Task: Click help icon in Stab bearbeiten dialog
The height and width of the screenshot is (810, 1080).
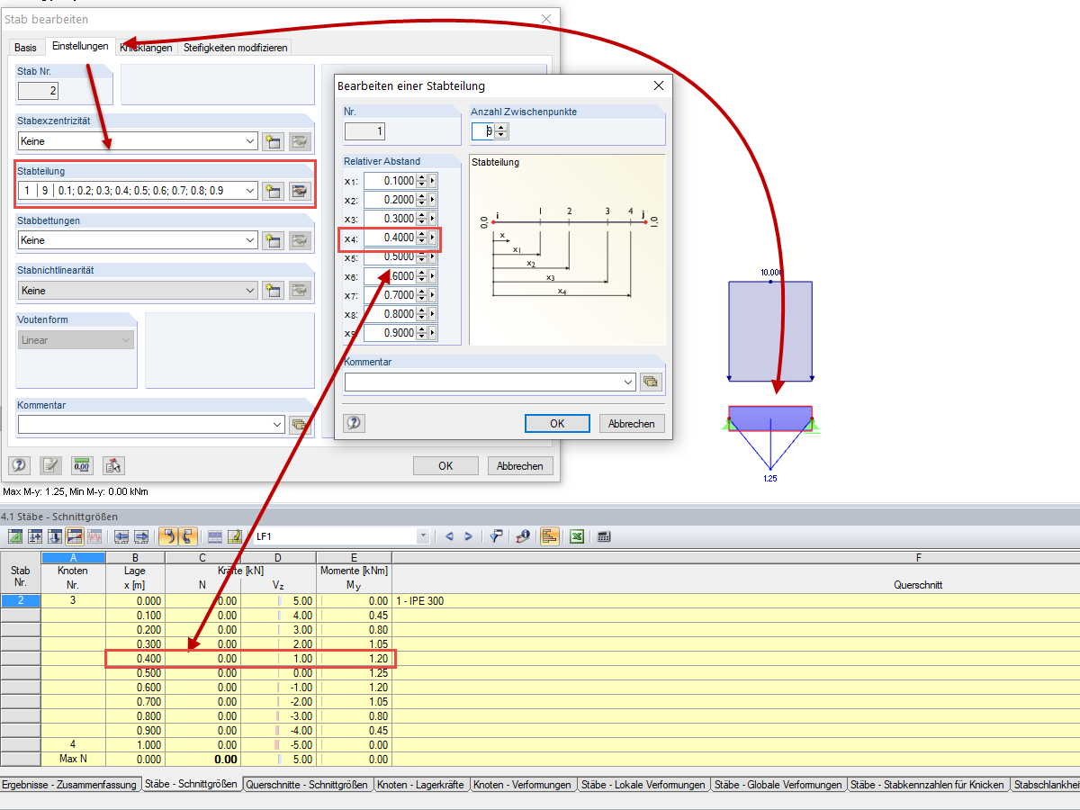Action: pos(19,465)
